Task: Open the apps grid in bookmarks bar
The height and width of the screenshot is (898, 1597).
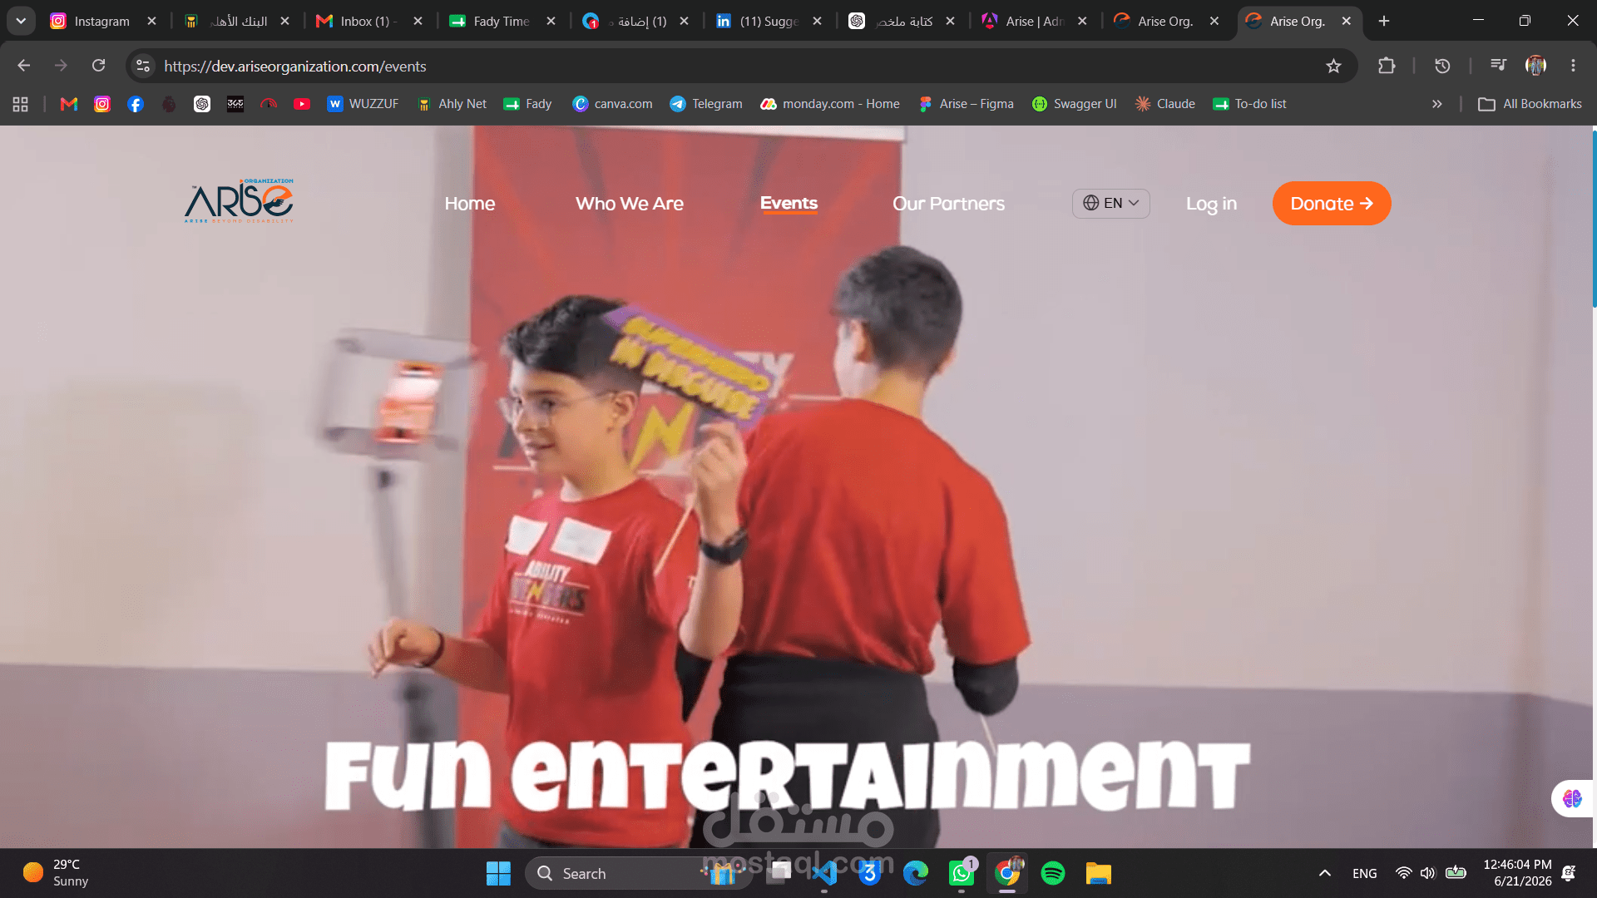Action: point(21,104)
